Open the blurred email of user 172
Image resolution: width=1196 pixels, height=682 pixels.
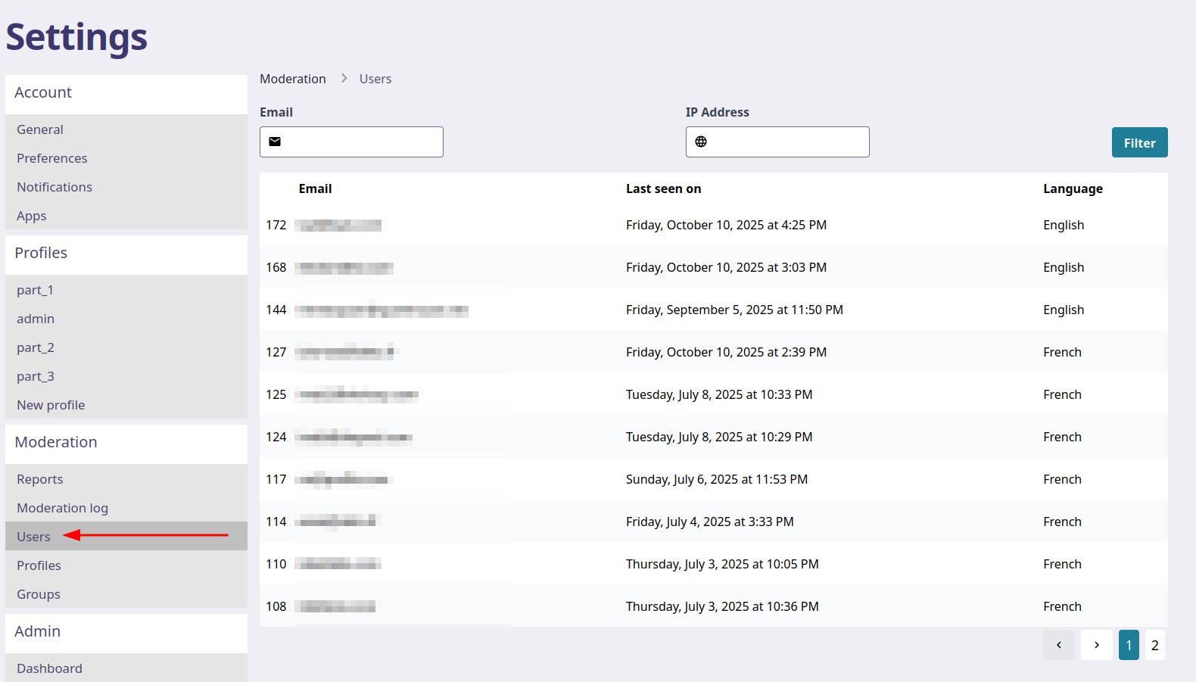click(x=338, y=225)
